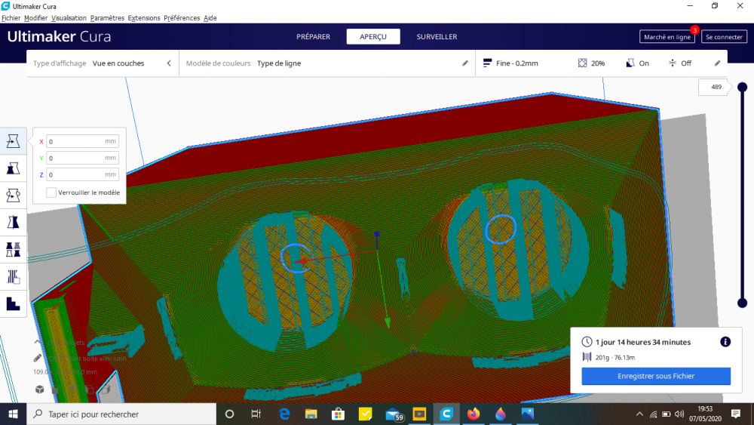Image resolution: width=754 pixels, height=425 pixels.
Task: Launch Microsoft Edge from the taskbar
Action: pos(284,414)
